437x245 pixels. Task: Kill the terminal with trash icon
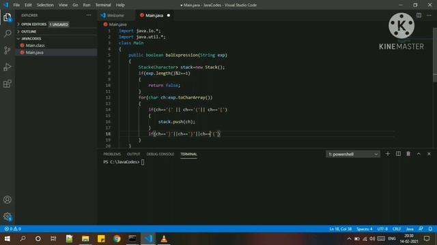click(x=408, y=154)
